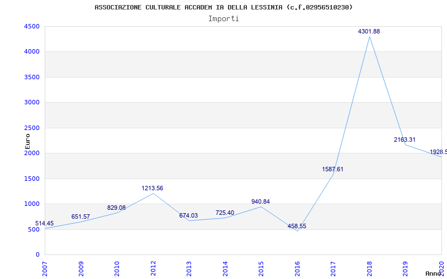Select the 2013 year label
Viewport: 447px width, 279px height.
pos(189,269)
